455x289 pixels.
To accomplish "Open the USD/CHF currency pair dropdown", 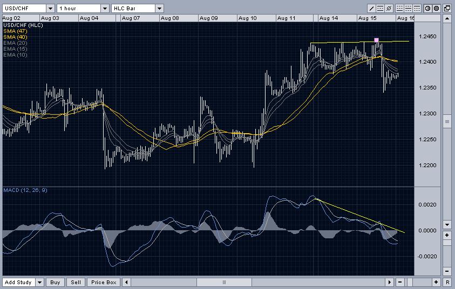I will pyautogui.click(x=50, y=9).
